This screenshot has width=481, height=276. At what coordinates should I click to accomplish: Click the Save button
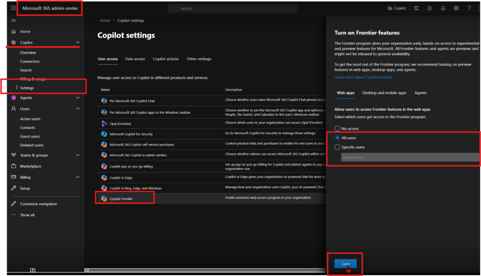coord(345,264)
